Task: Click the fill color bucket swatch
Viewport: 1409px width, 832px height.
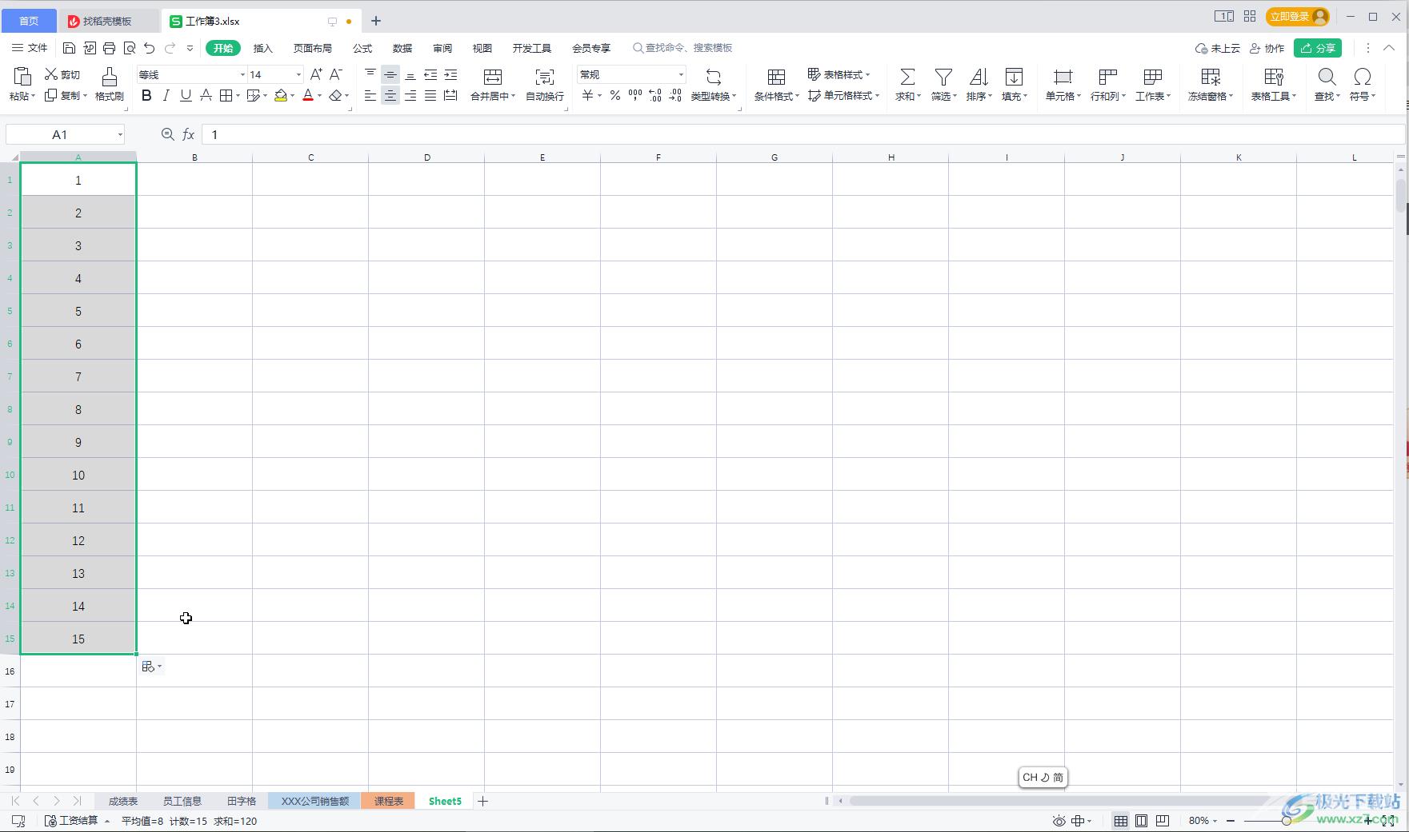Action: coord(281,96)
